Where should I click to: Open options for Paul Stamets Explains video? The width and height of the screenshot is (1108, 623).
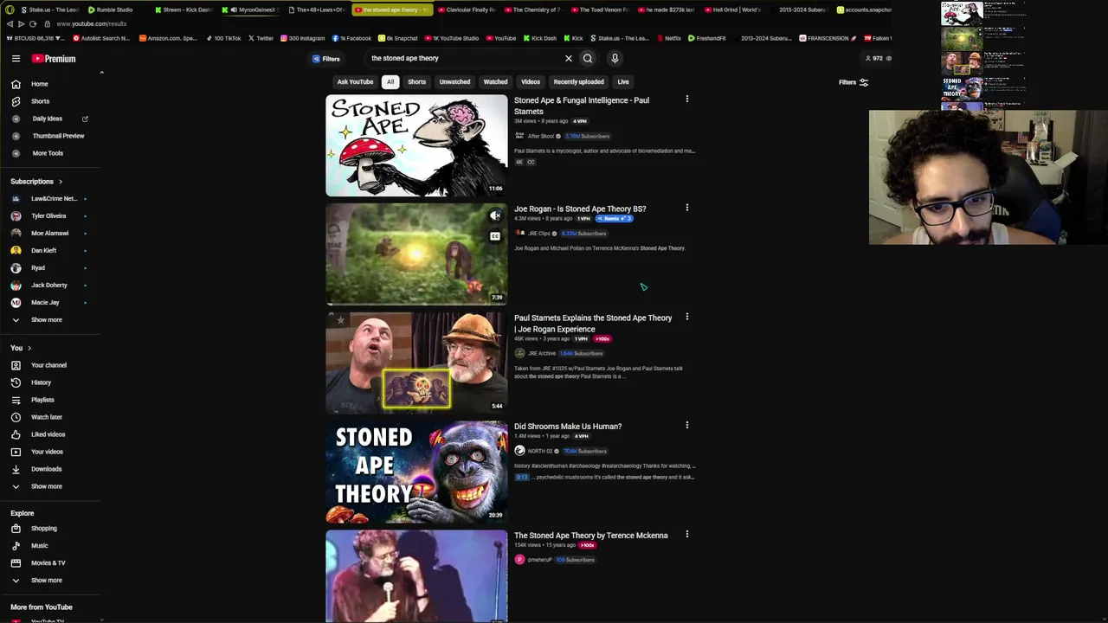pos(687,317)
